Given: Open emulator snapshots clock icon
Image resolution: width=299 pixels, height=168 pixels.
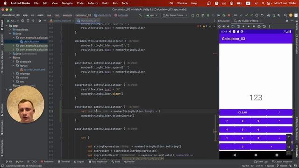Looking at the screenshot, I should pyautogui.click(x=264, y=26).
